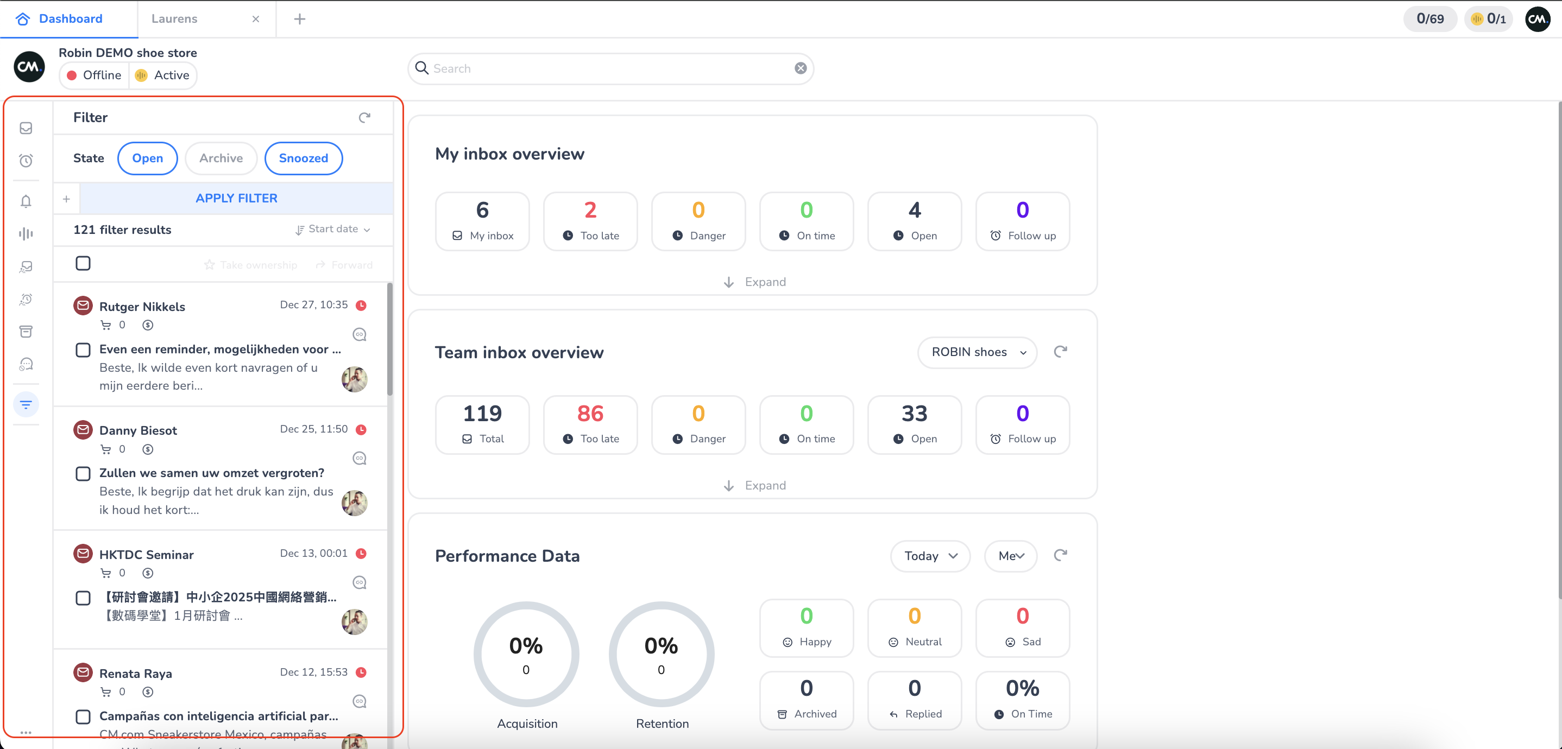Check Rutger Nikkels conversation checkbox
The height and width of the screenshot is (749, 1562).
tap(83, 350)
